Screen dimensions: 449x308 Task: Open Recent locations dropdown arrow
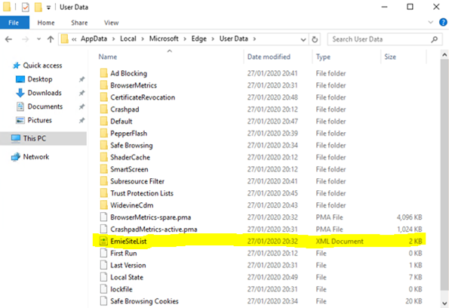pyautogui.click(x=38, y=39)
